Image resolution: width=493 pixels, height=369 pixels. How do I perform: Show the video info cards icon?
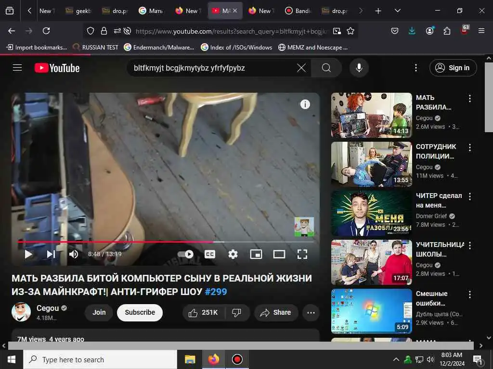tap(305, 104)
